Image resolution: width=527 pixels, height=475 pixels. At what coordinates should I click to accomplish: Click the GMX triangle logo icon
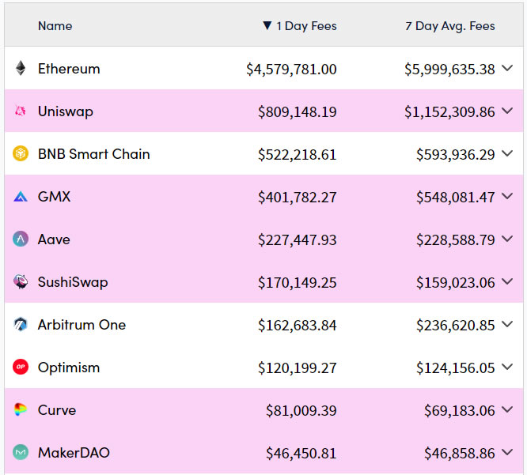pyautogui.click(x=21, y=197)
